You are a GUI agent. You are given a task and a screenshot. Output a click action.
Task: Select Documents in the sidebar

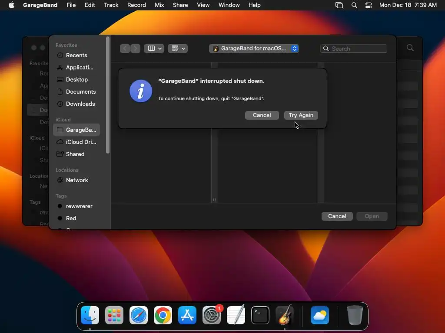(x=76, y=92)
